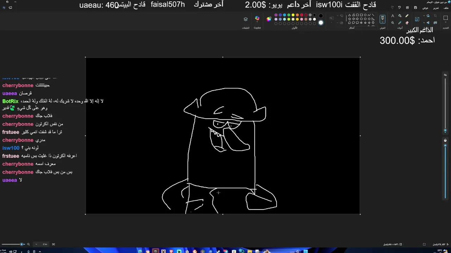Screen dimensions: 451x253
Task: Choose the rounded rectangle shape
Action: click(x=357, y=15)
